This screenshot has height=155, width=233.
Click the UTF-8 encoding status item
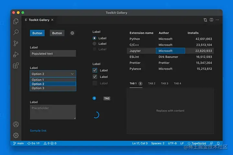[x=172, y=143]
